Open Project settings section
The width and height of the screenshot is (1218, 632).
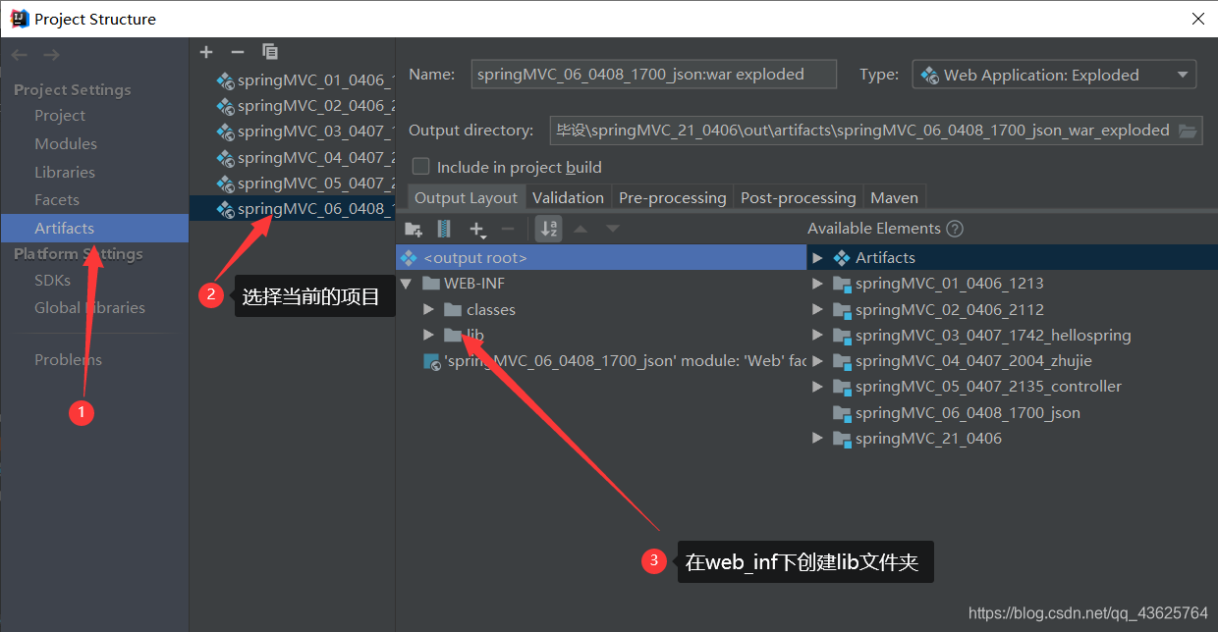click(60, 115)
